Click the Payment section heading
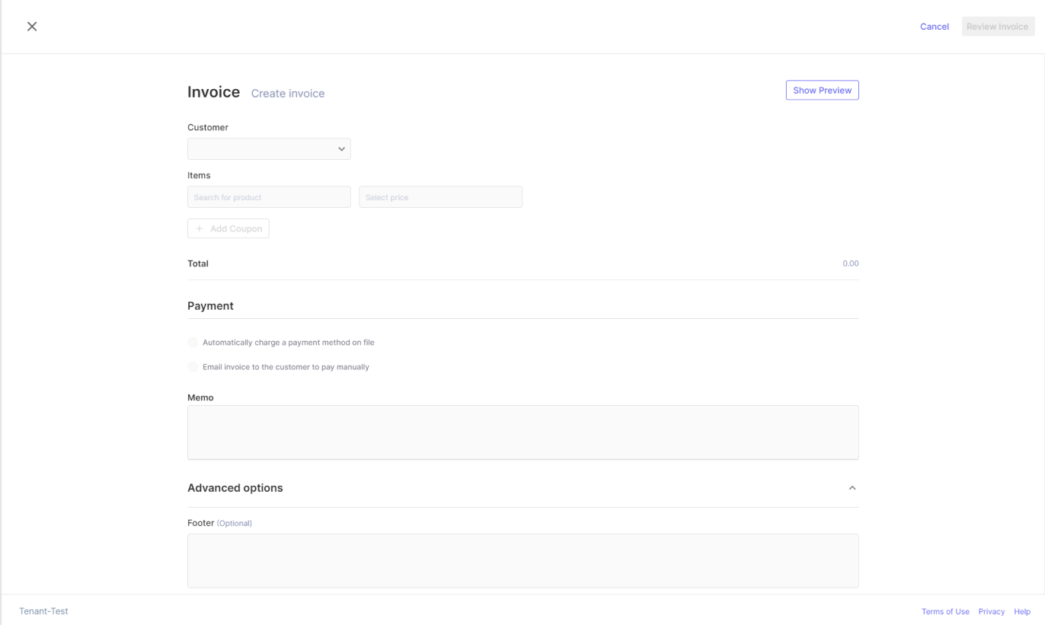 point(210,306)
